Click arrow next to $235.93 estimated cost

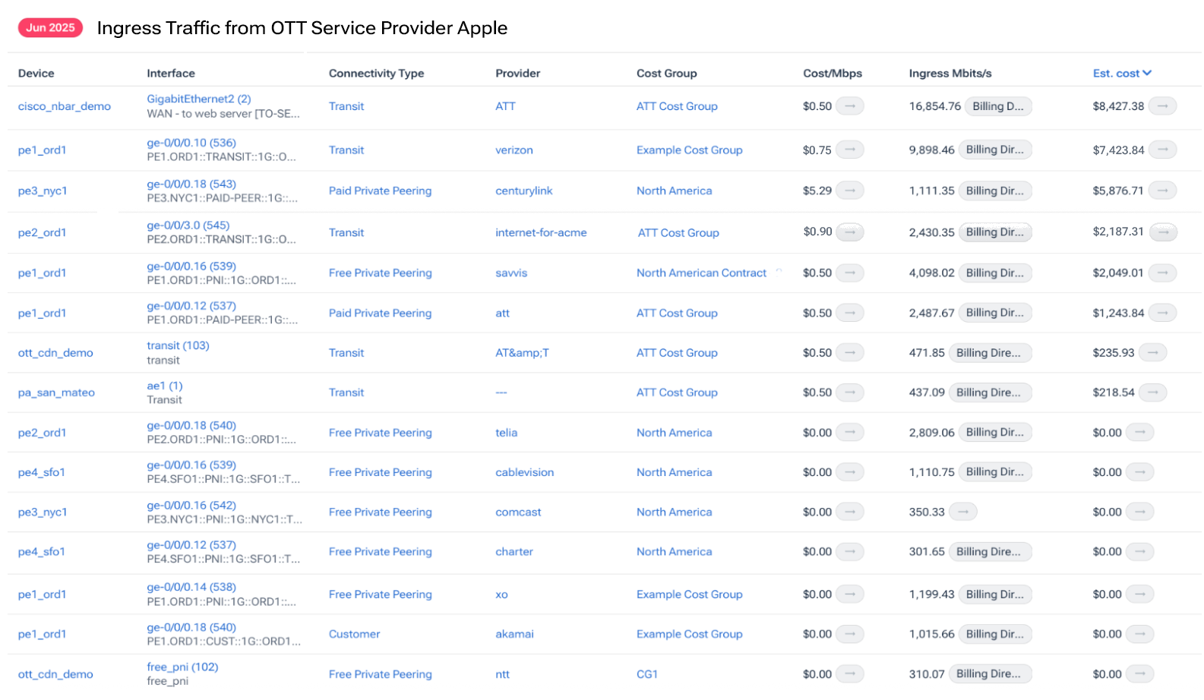pyautogui.click(x=1153, y=352)
